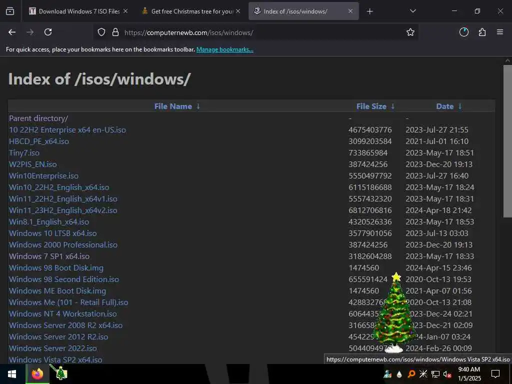The height and width of the screenshot is (384, 512).
Task: Open the Parent directory link
Action: 38,118
